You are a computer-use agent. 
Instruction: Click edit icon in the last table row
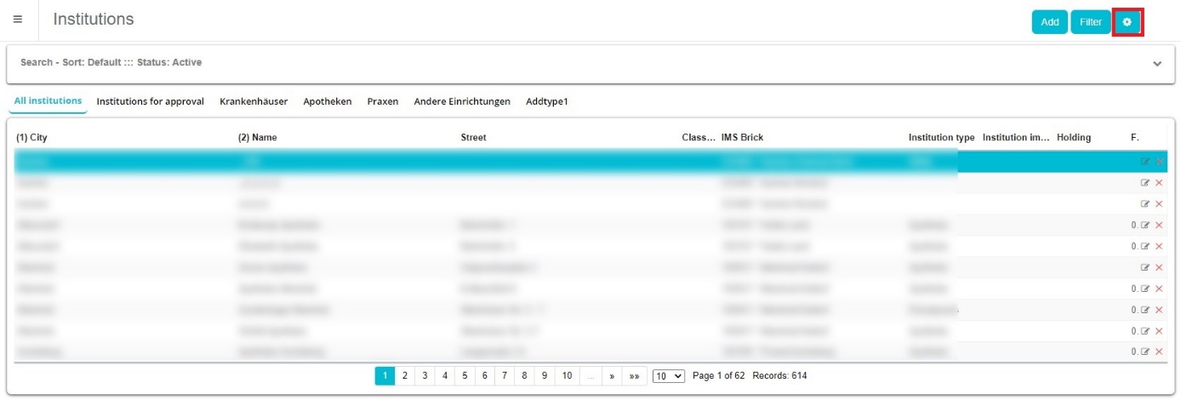[x=1145, y=351]
